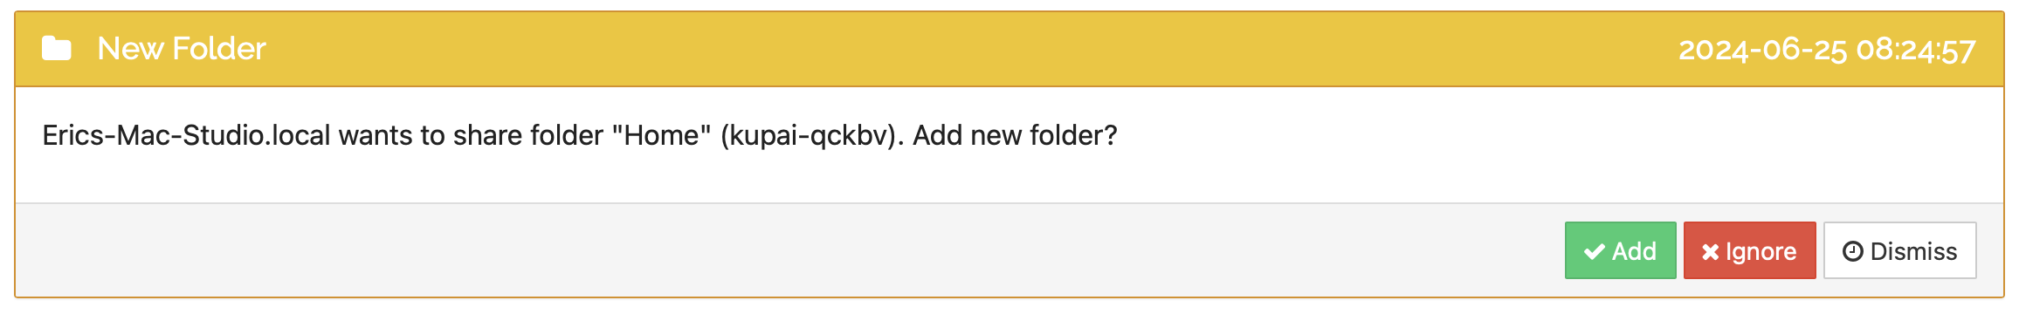Dismiss the New Folder notification
Viewport: 2019px width, 314px height.
click(1899, 250)
